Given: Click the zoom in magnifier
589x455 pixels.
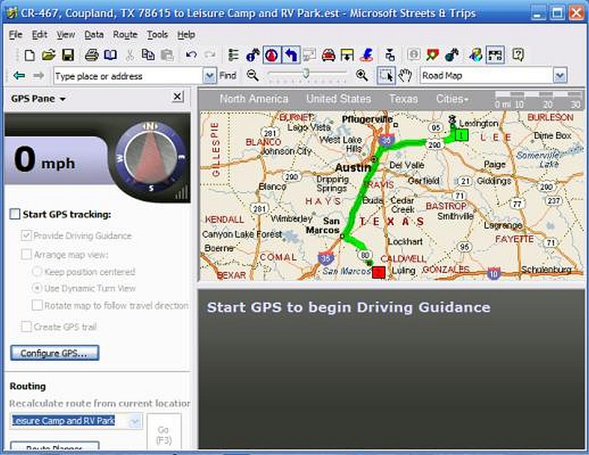Looking at the screenshot, I should click(361, 76).
